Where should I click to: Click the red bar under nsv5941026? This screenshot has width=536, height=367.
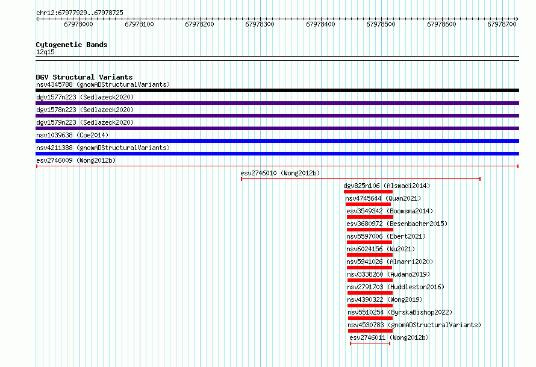(370, 268)
